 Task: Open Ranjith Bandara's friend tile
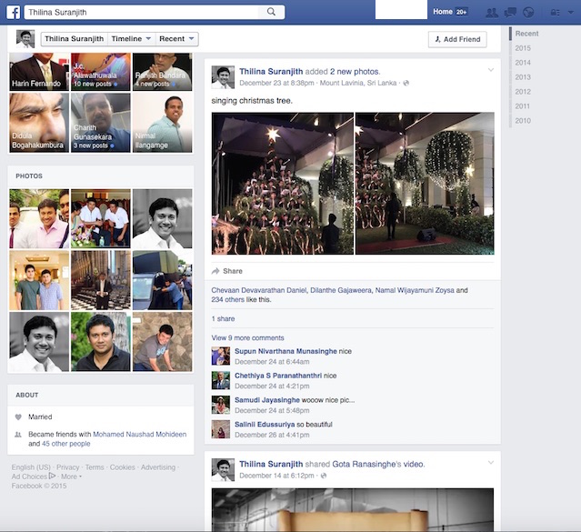point(162,72)
